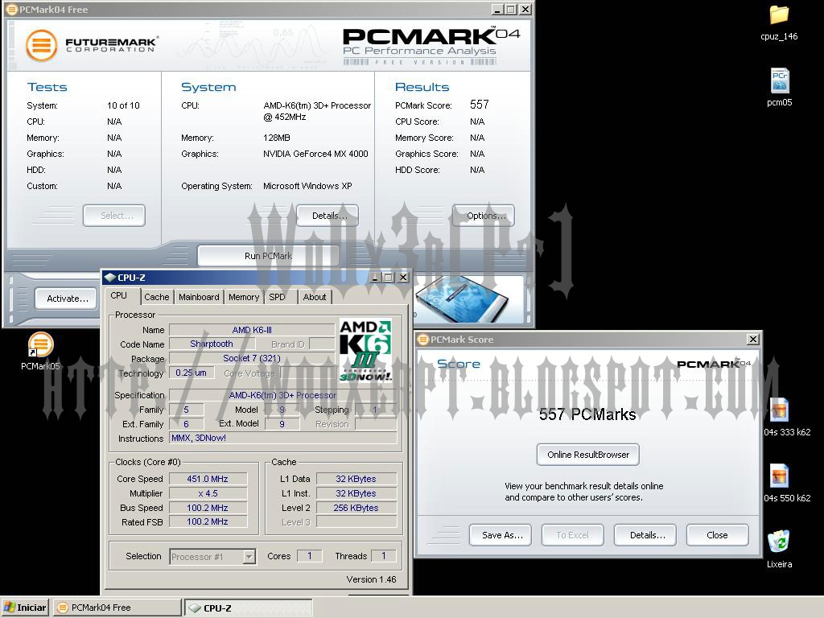
Task: Click Save As in PCMark Score
Action: pos(501,535)
